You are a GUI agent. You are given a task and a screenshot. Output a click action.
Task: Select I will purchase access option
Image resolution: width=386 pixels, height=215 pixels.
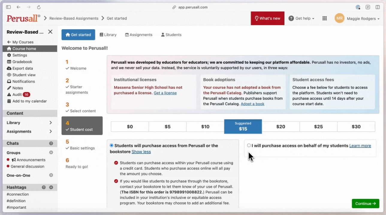249,145
